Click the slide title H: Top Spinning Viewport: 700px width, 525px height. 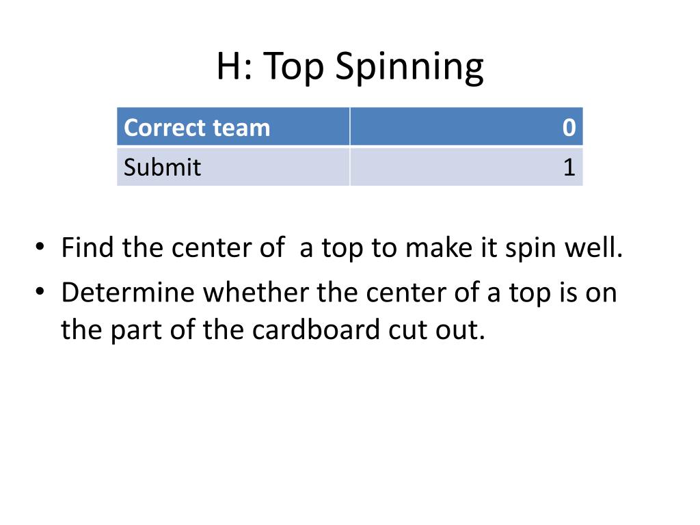tap(350, 66)
